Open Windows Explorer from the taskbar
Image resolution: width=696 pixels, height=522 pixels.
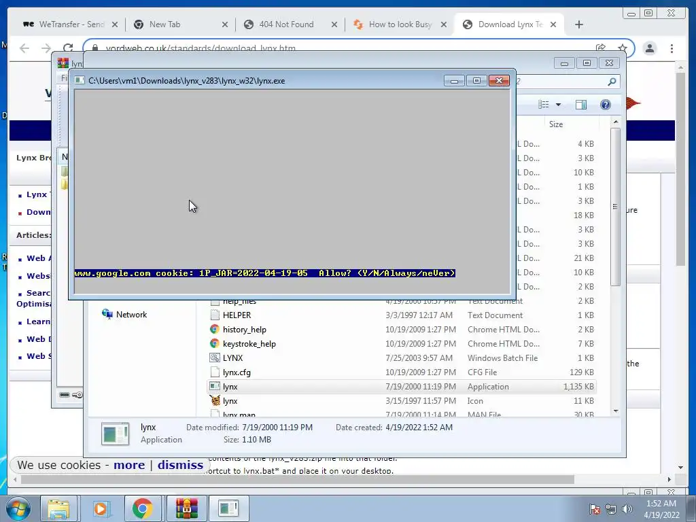click(x=58, y=508)
